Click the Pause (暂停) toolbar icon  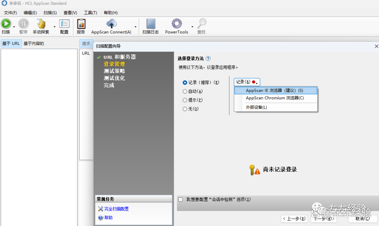[23, 24]
